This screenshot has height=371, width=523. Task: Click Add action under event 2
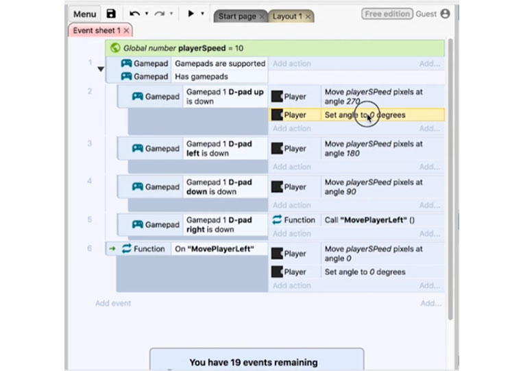click(292, 128)
